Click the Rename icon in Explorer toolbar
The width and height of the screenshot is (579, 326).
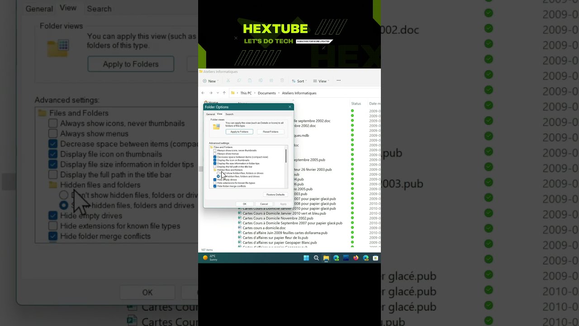click(261, 81)
